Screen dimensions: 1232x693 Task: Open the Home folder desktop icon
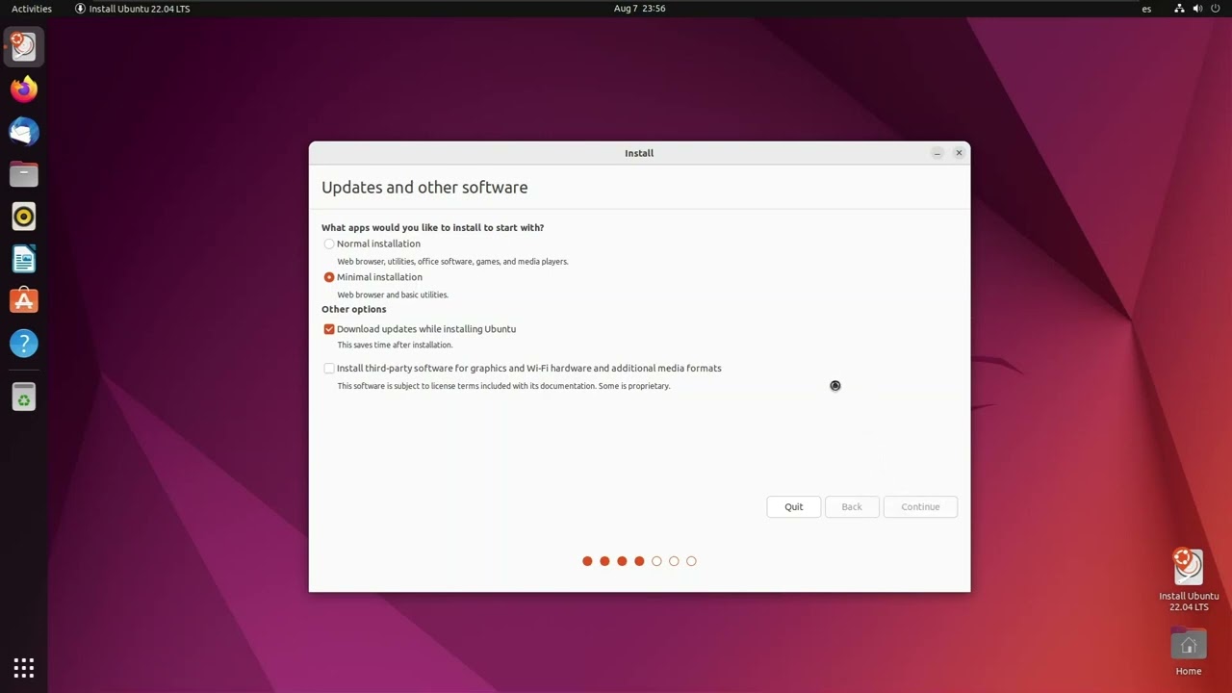point(1189,653)
